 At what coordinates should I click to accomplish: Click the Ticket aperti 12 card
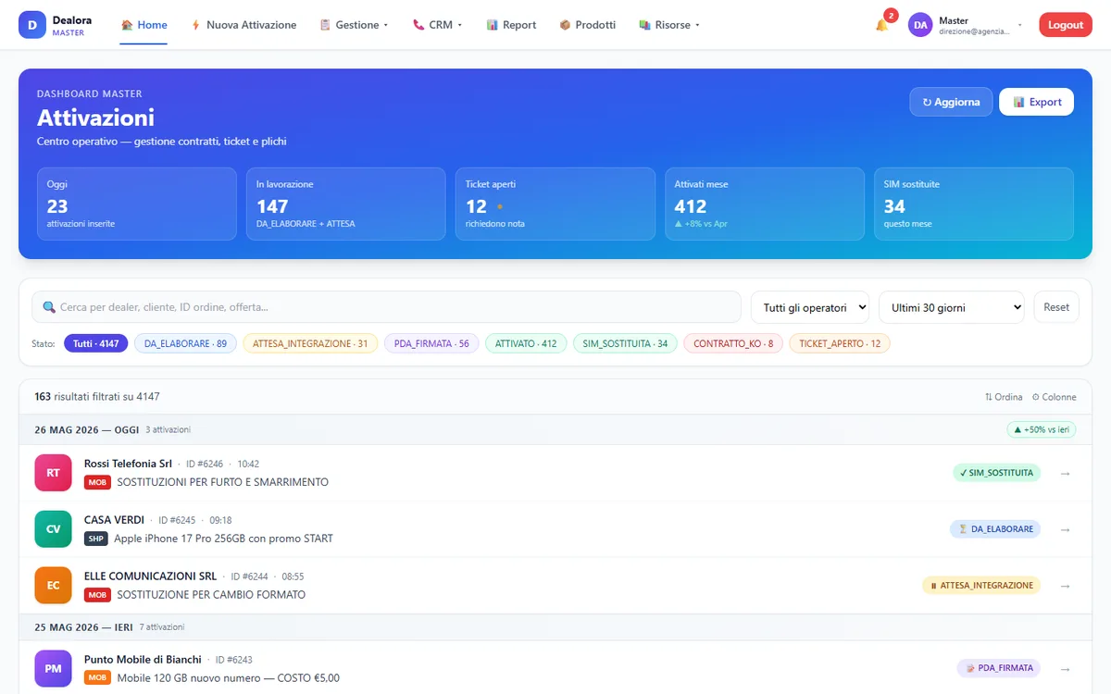pyautogui.click(x=555, y=204)
